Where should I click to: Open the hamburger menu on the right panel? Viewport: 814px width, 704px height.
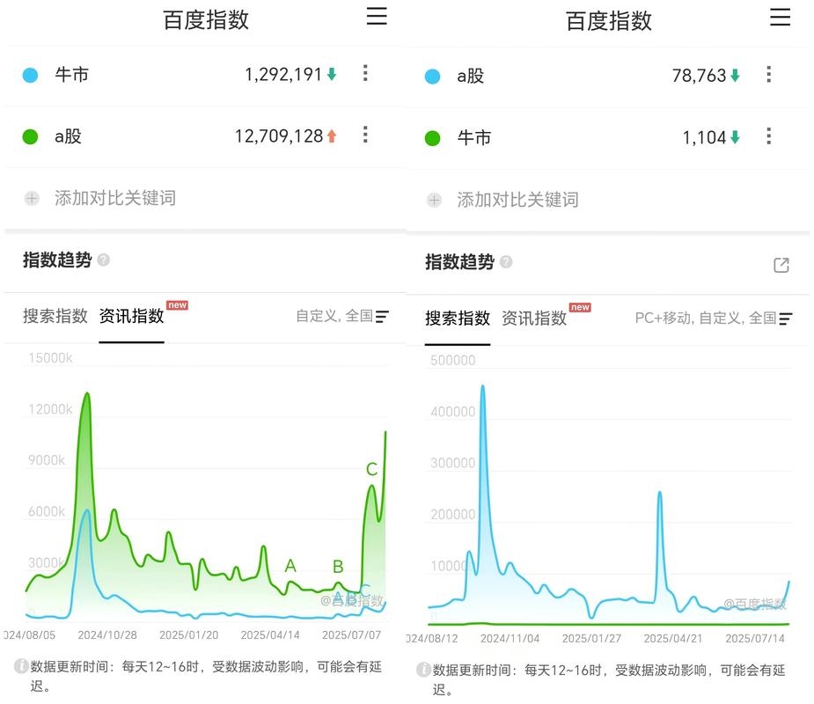click(x=780, y=17)
